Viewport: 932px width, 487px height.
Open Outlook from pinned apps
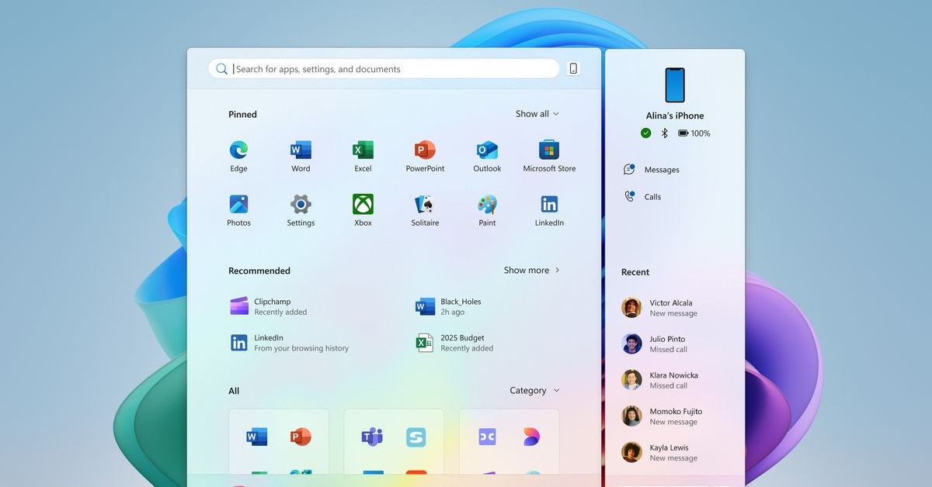coord(487,150)
